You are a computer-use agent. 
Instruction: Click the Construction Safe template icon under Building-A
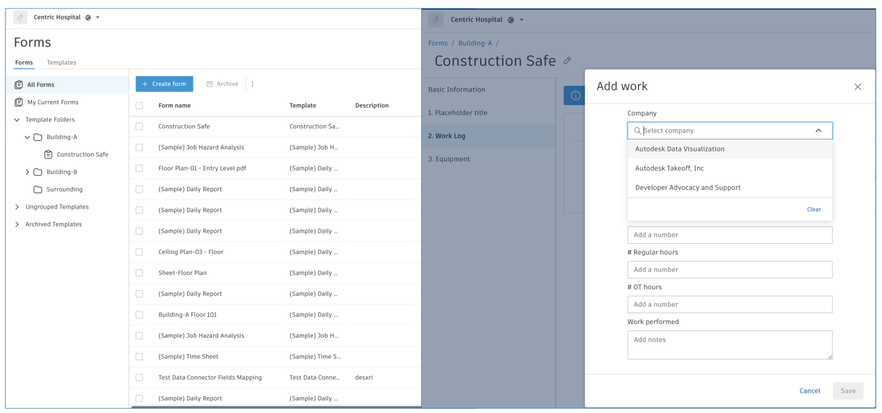tap(48, 154)
